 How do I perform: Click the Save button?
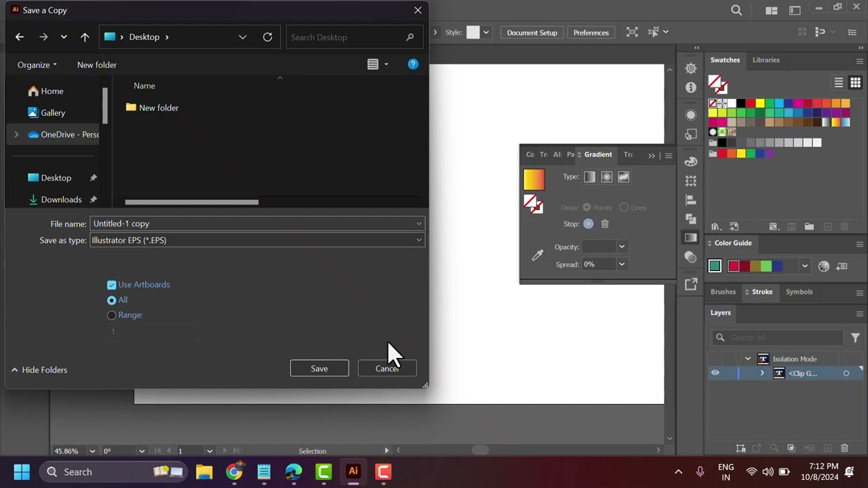click(319, 368)
